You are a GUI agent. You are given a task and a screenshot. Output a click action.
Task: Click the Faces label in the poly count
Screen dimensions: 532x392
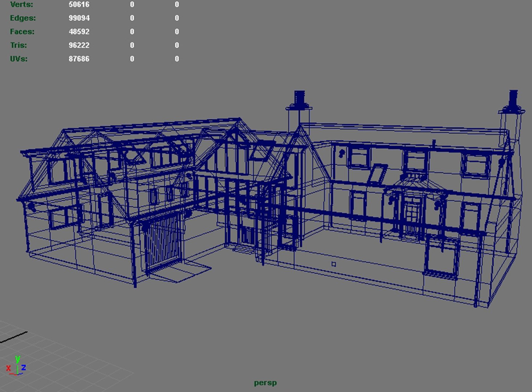[x=22, y=32]
